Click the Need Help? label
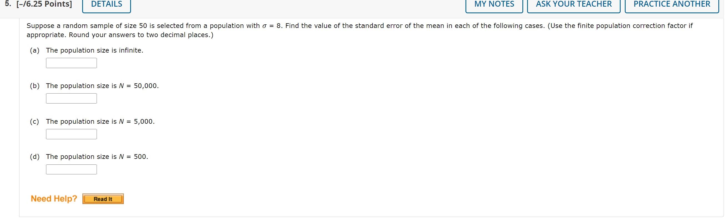Screen dimensions: 725x222 tap(54, 198)
